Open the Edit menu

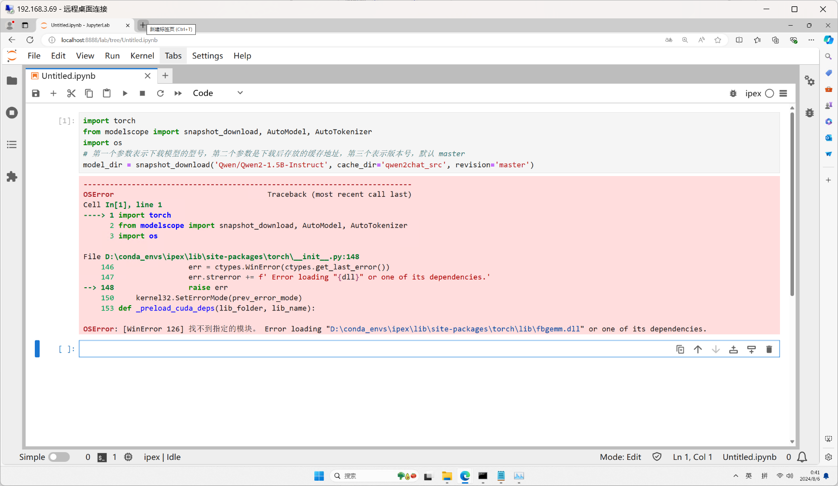(58, 56)
